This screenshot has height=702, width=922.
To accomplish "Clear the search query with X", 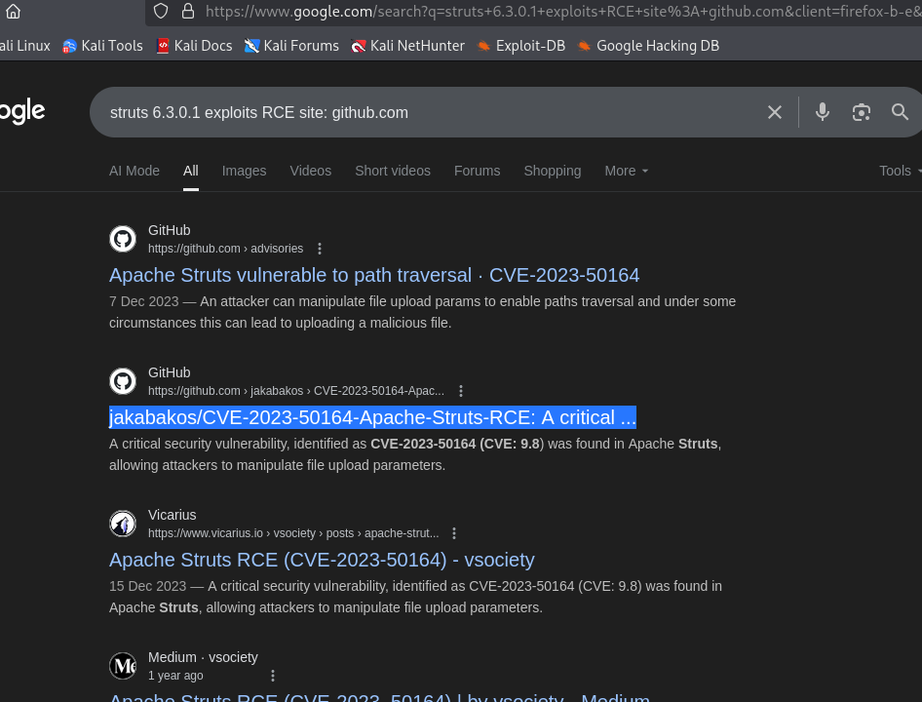I will click(775, 112).
